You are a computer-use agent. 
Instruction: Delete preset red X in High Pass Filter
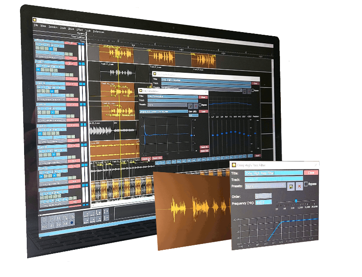299,186
